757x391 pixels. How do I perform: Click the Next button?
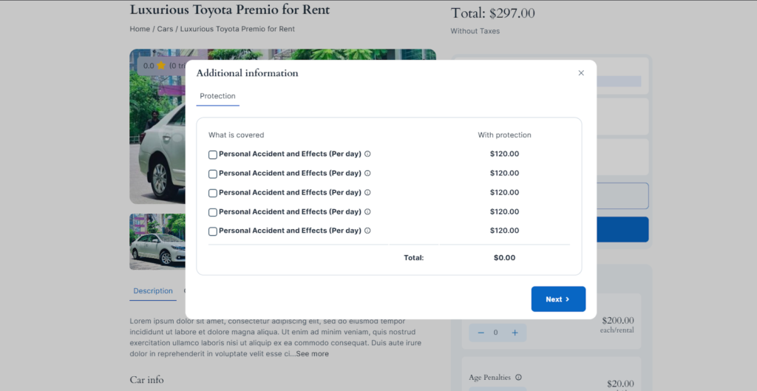[x=559, y=299]
